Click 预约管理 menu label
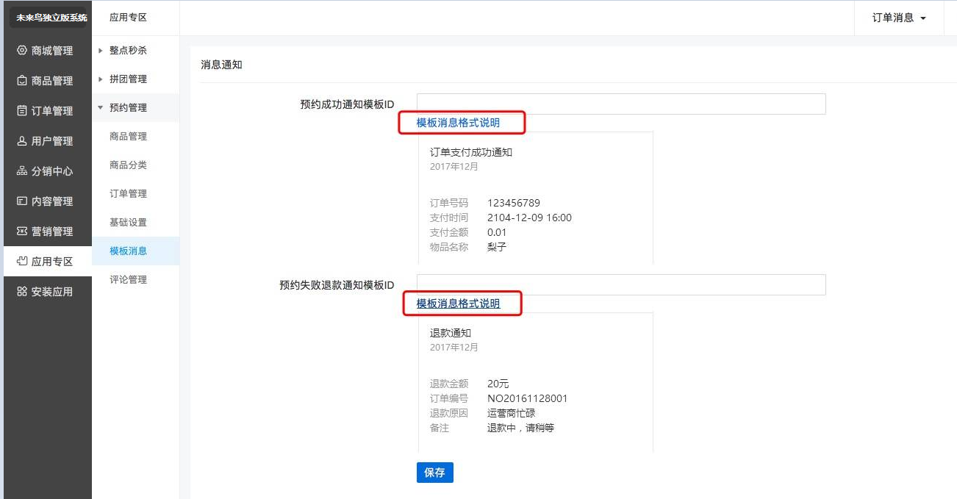 [x=128, y=108]
